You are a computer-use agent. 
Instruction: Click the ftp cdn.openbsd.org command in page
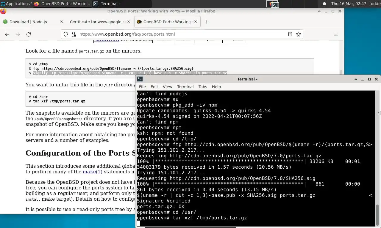(x=113, y=69)
